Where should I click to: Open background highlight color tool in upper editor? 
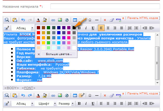click(45, 20)
